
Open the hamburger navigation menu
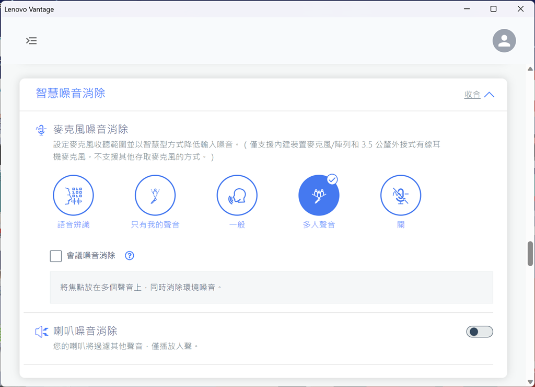(32, 41)
